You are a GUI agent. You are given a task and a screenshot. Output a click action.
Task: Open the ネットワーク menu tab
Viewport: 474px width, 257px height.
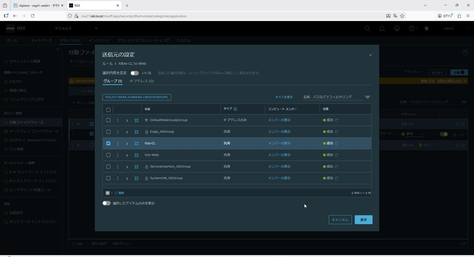(x=42, y=41)
